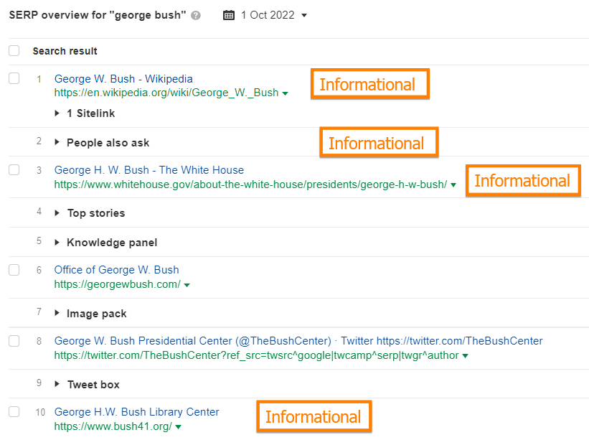Open the help tooltip question mark icon

pos(194,14)
